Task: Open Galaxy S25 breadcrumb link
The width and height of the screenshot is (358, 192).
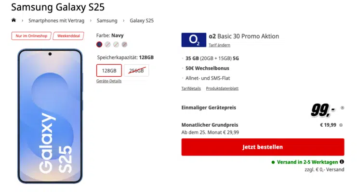Action: (x=142, y=21)
